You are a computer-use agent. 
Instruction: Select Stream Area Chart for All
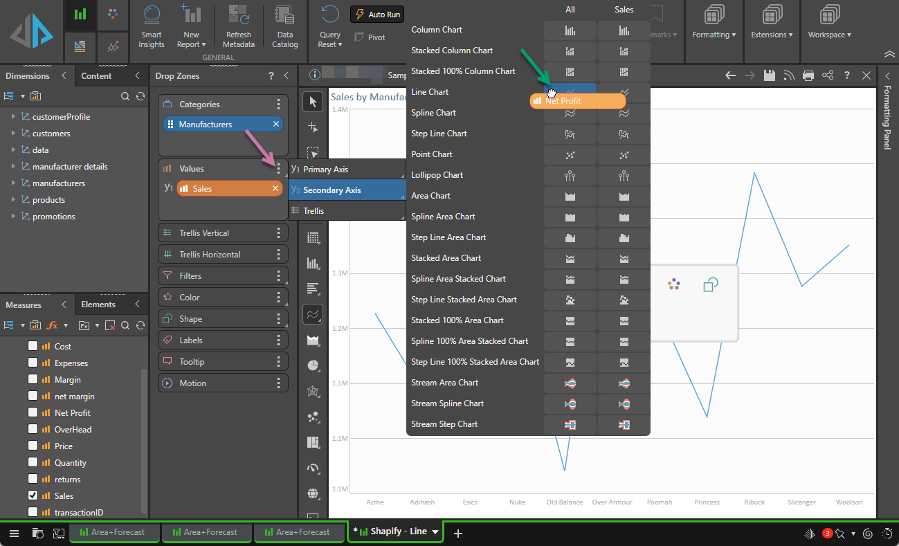[570, 383]
